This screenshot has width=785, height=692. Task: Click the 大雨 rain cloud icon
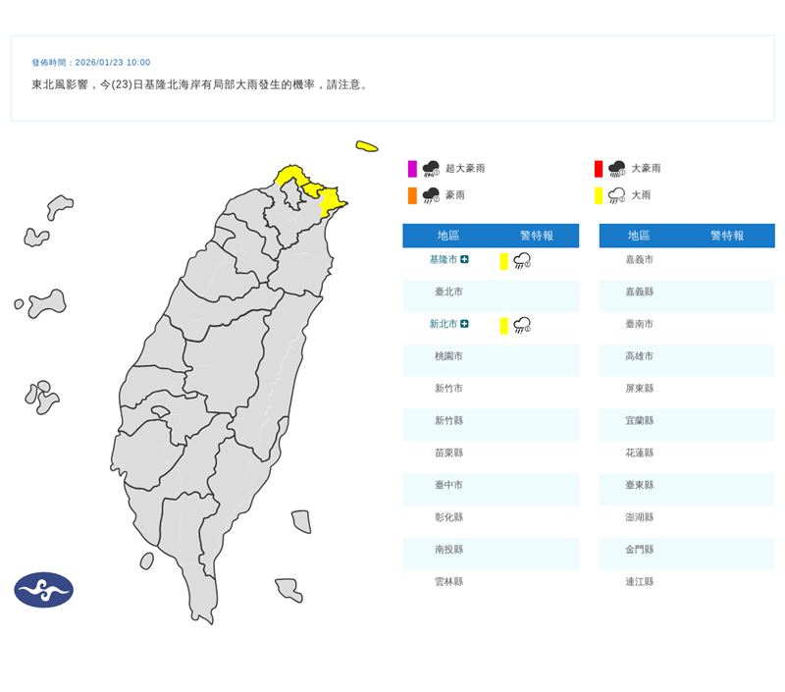[615, 194]
